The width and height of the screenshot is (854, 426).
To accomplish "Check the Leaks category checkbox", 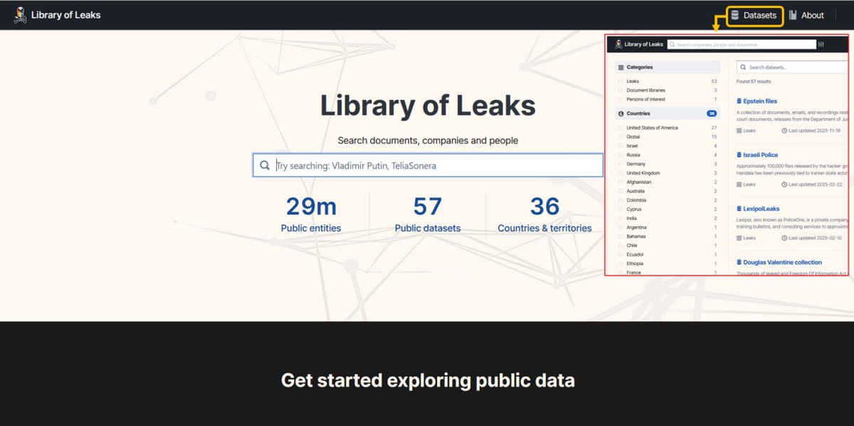I will coord(621,80).
